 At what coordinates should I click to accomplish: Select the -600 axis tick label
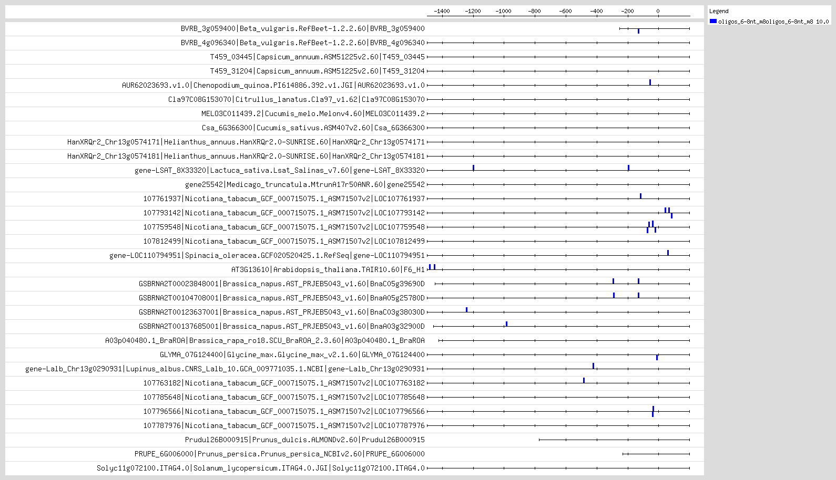pyautogui.click(x=565, y=11)
